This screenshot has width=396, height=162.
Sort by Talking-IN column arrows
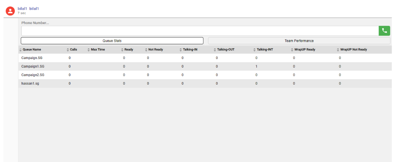[x=181, y=50]
